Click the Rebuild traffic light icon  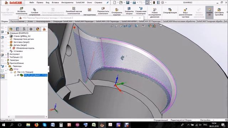point(154,2)
